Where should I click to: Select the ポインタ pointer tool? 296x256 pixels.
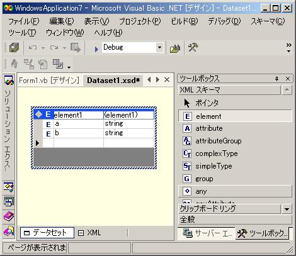[x=235, y=103]
